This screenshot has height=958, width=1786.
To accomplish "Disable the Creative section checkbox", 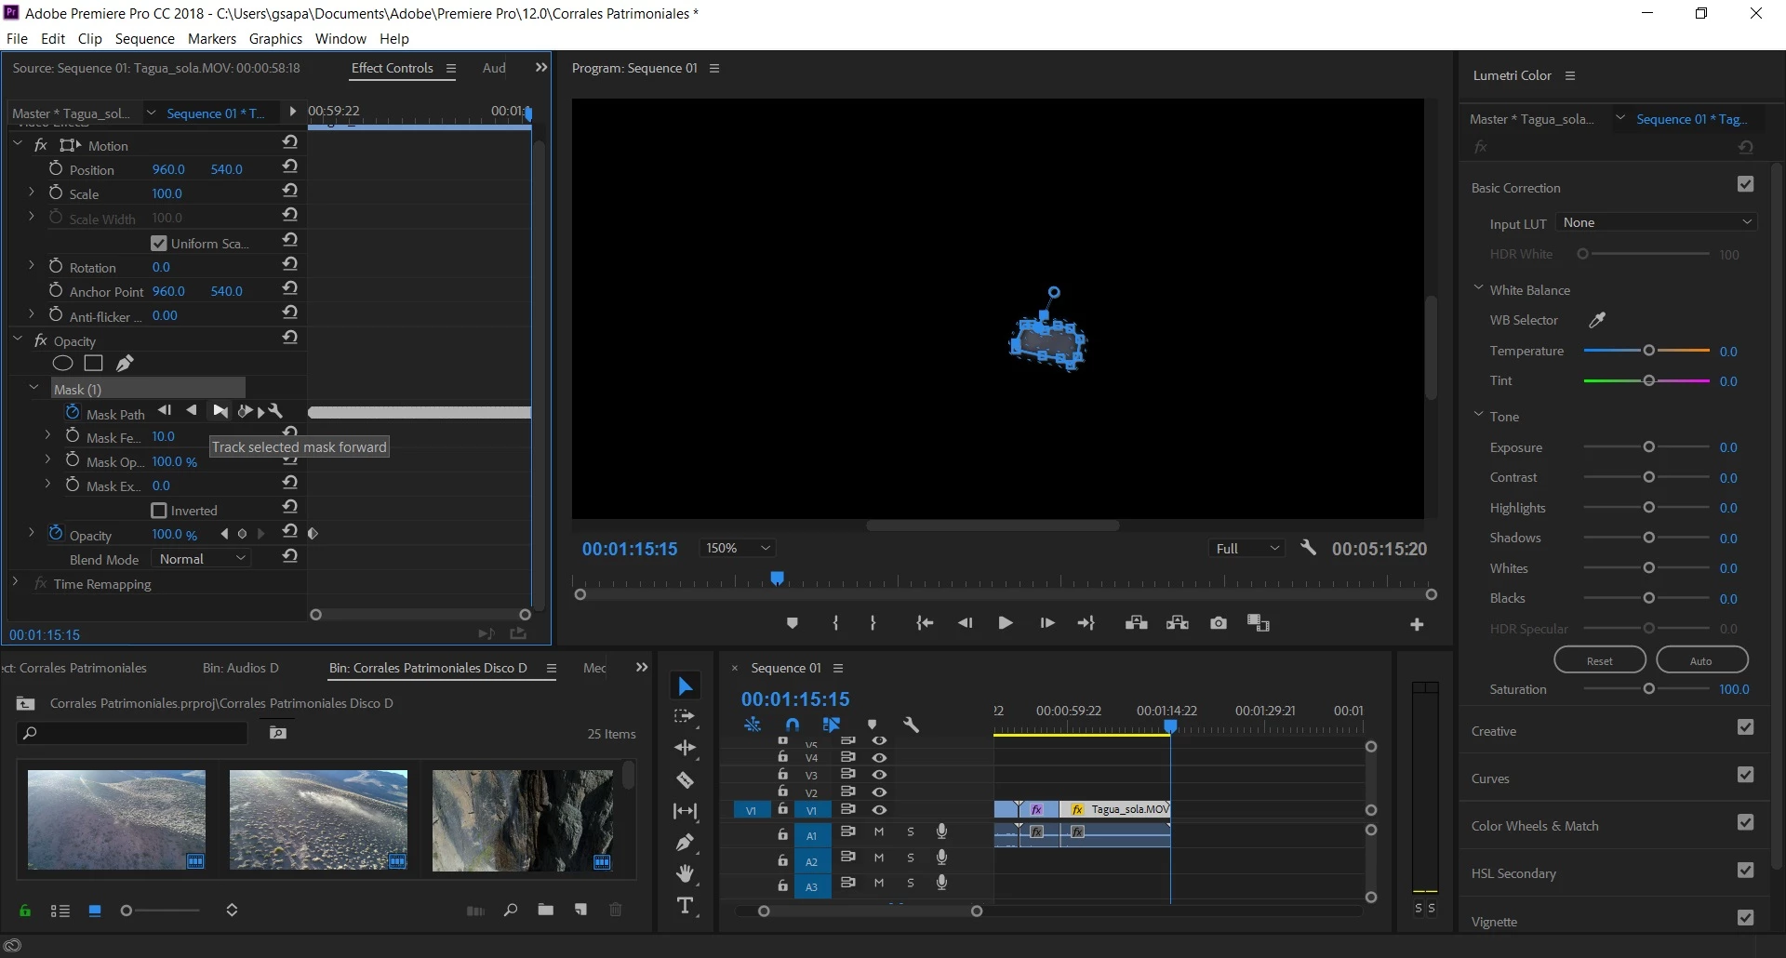I will (1745, 727).
